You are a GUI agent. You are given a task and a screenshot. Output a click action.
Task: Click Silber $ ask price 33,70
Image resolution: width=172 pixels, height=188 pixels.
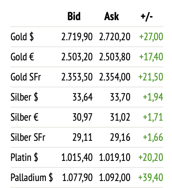120,97
